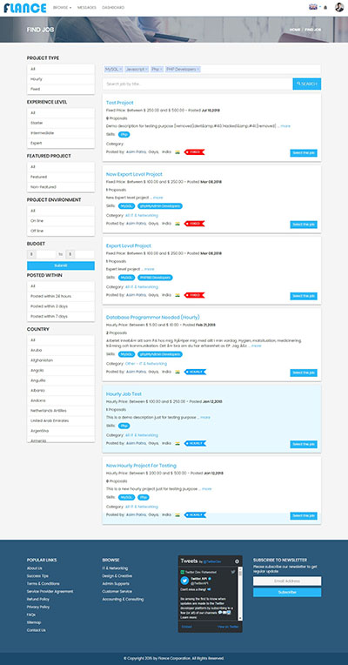Remove the MySQL skill tag

(121, 69)
